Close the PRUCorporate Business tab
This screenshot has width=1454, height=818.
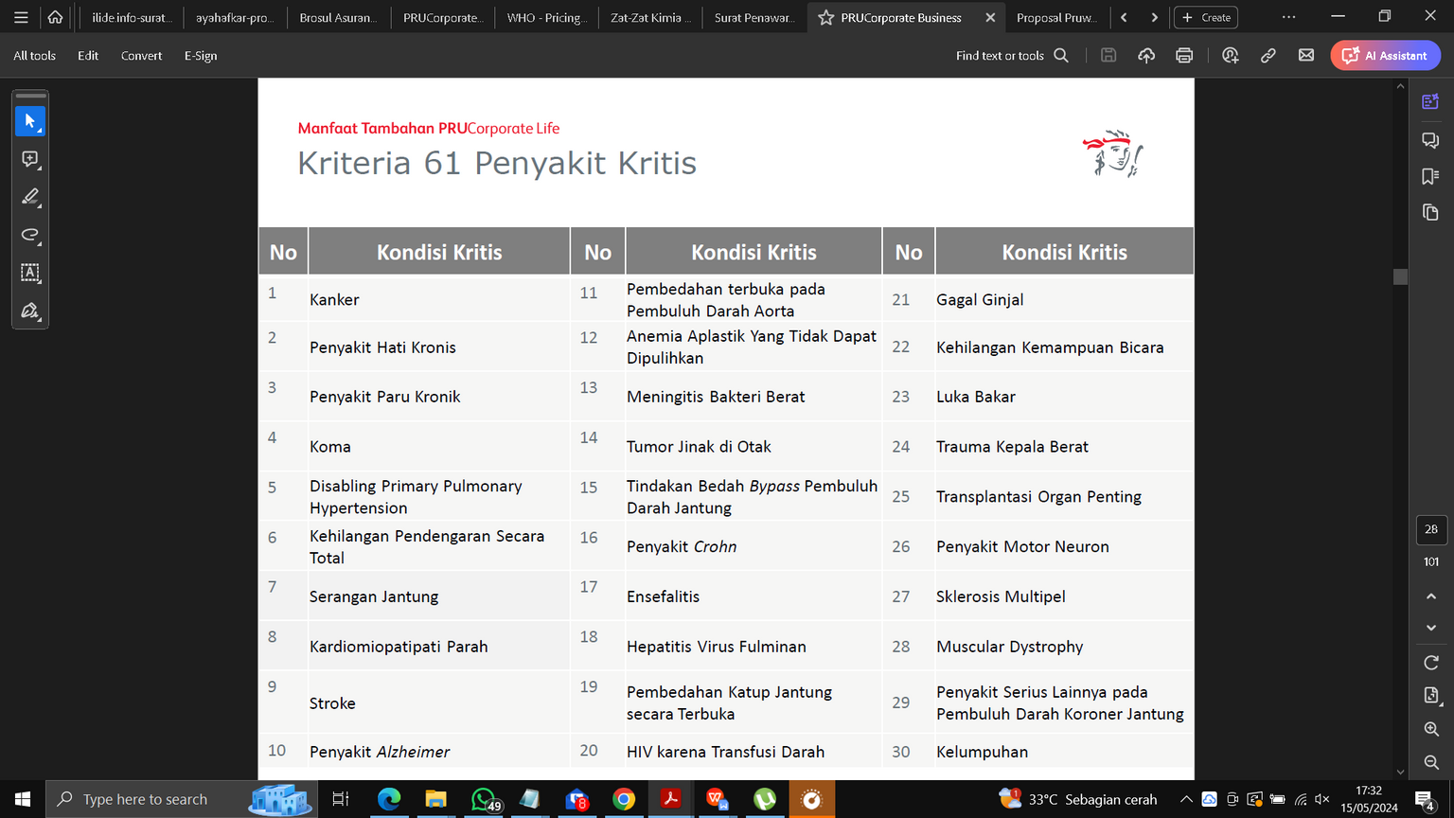(x=990, y=17)
